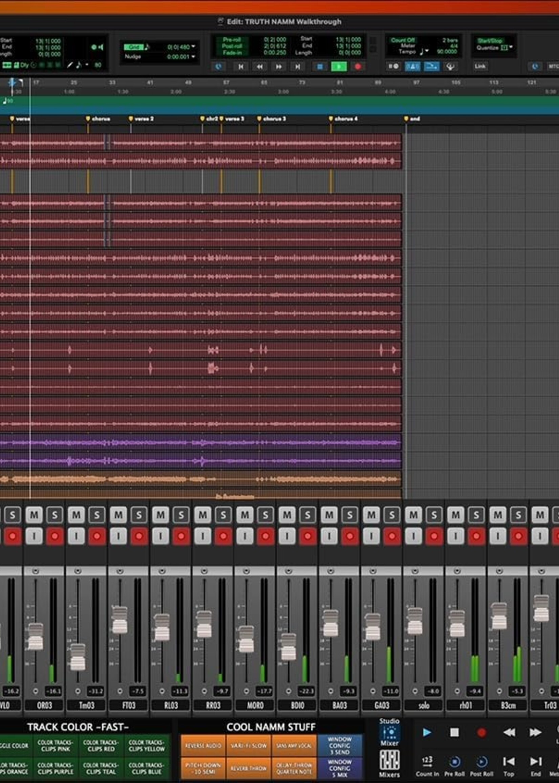Click the Rewind button in top transport
The height and width of the screenshot is (783, 559).
[x=260, y=67]
